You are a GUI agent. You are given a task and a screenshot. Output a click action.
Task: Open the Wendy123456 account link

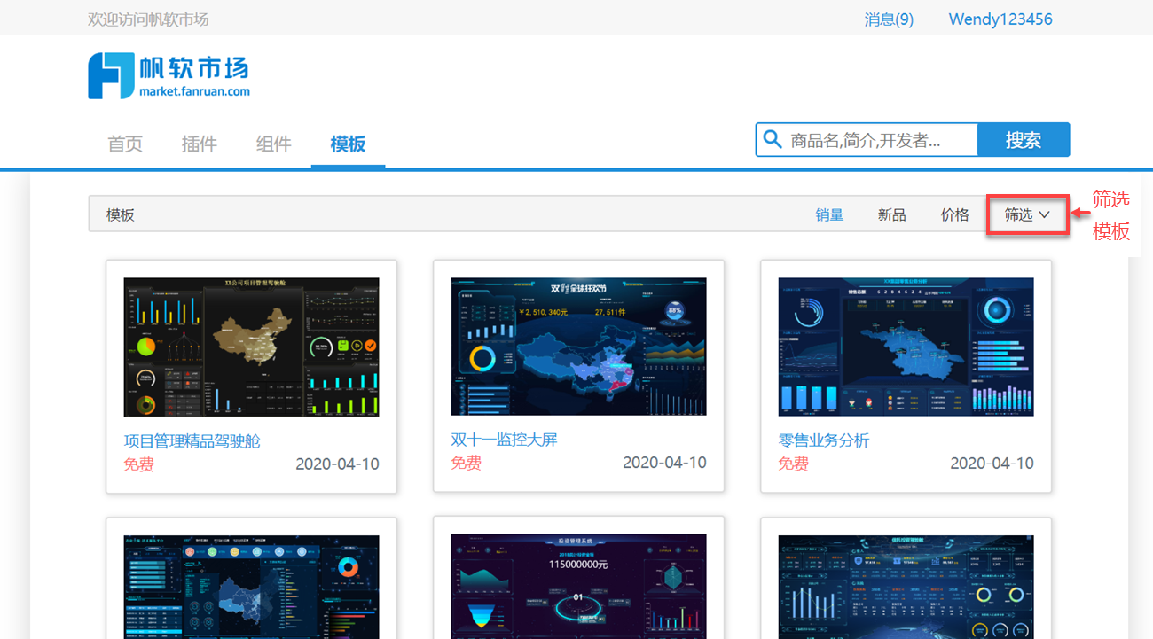[x=1000, y=19]
